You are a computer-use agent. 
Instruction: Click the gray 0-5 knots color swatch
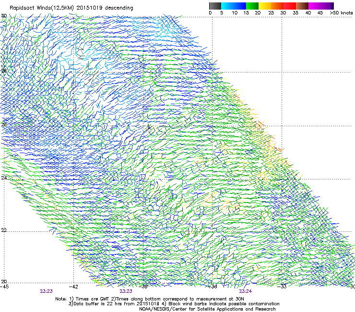(x=215, y=6)
